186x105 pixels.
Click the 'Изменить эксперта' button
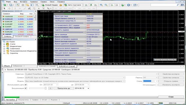coord(171,85)
